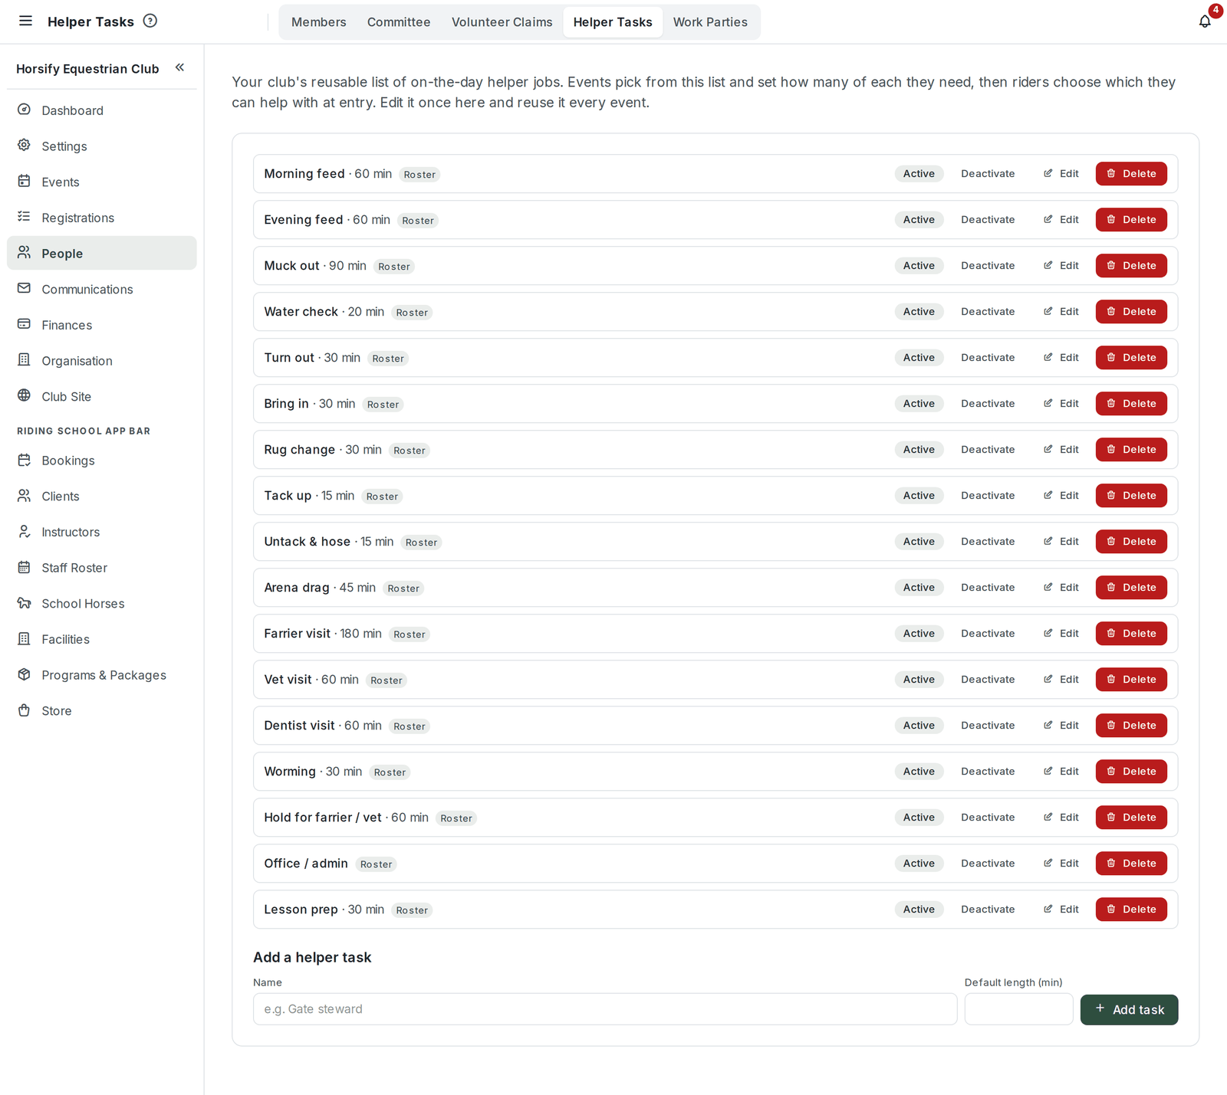The image size is (1227, 1095).
Task: Edit the Office / admin task
Action: [1061, 864]
